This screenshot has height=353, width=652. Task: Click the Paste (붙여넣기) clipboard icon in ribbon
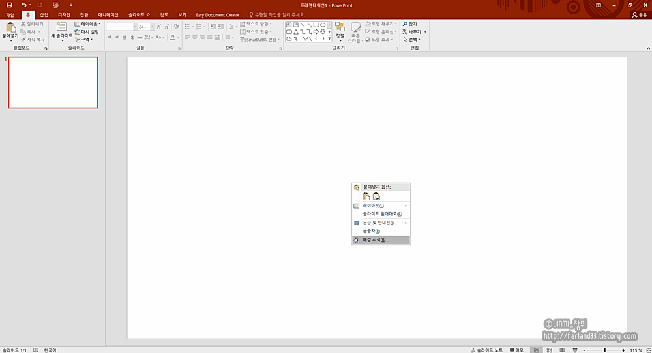click(x=10, y=28)
